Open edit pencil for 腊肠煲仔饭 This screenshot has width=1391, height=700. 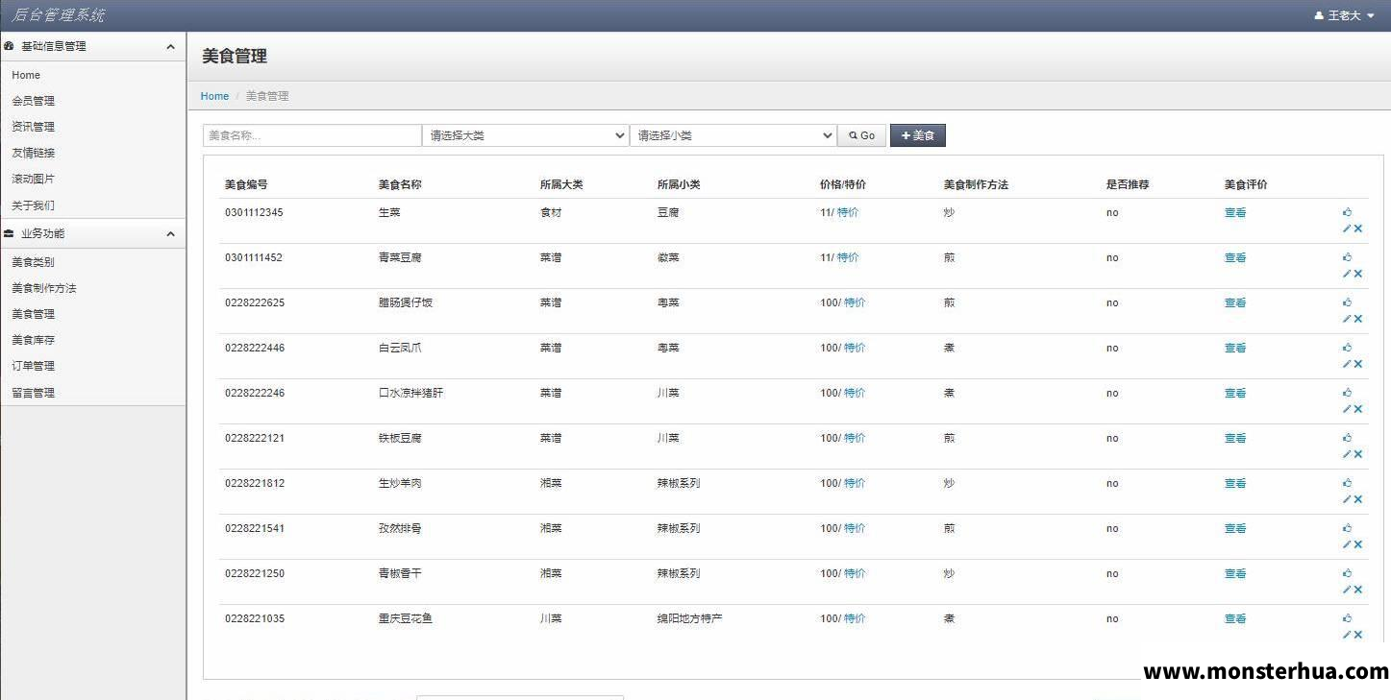pos(1347,319)
